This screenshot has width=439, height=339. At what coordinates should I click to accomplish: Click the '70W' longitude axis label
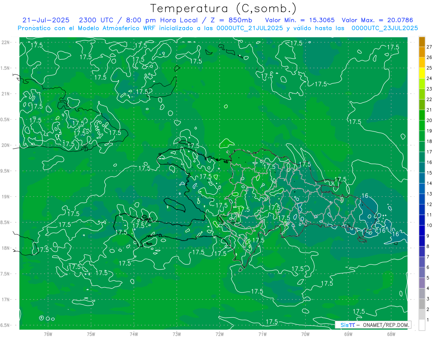pyautogui.click(x=305, y=334)
